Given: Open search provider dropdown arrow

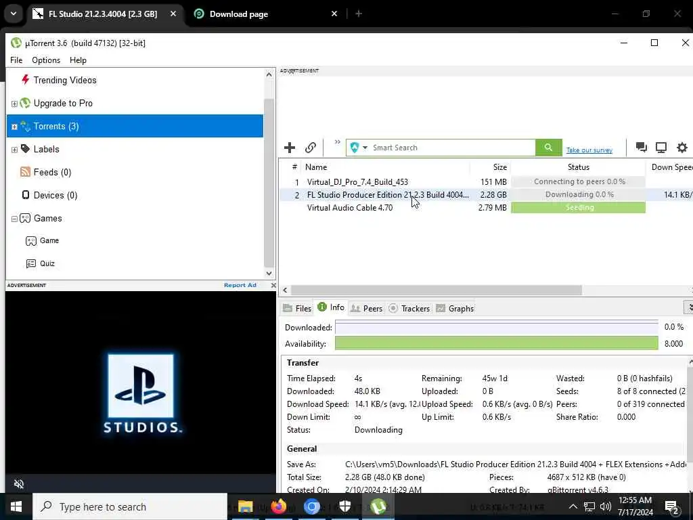Looking at the screenshot, I should [365, 148].
